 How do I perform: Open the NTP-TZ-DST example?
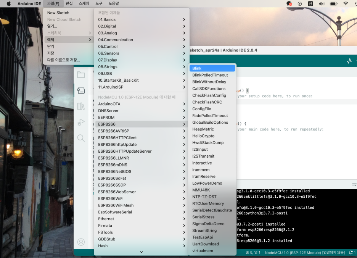pos(212,197)
